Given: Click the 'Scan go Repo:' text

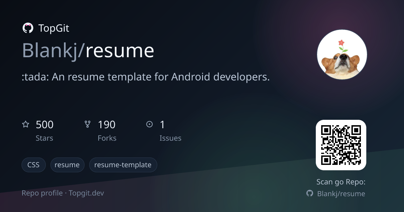Looking at the screenshot, I should click(x=341, y=182).
